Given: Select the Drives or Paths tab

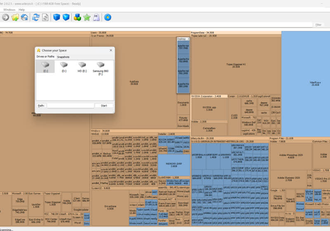Looking at the screenshot, I should [45, 57].
